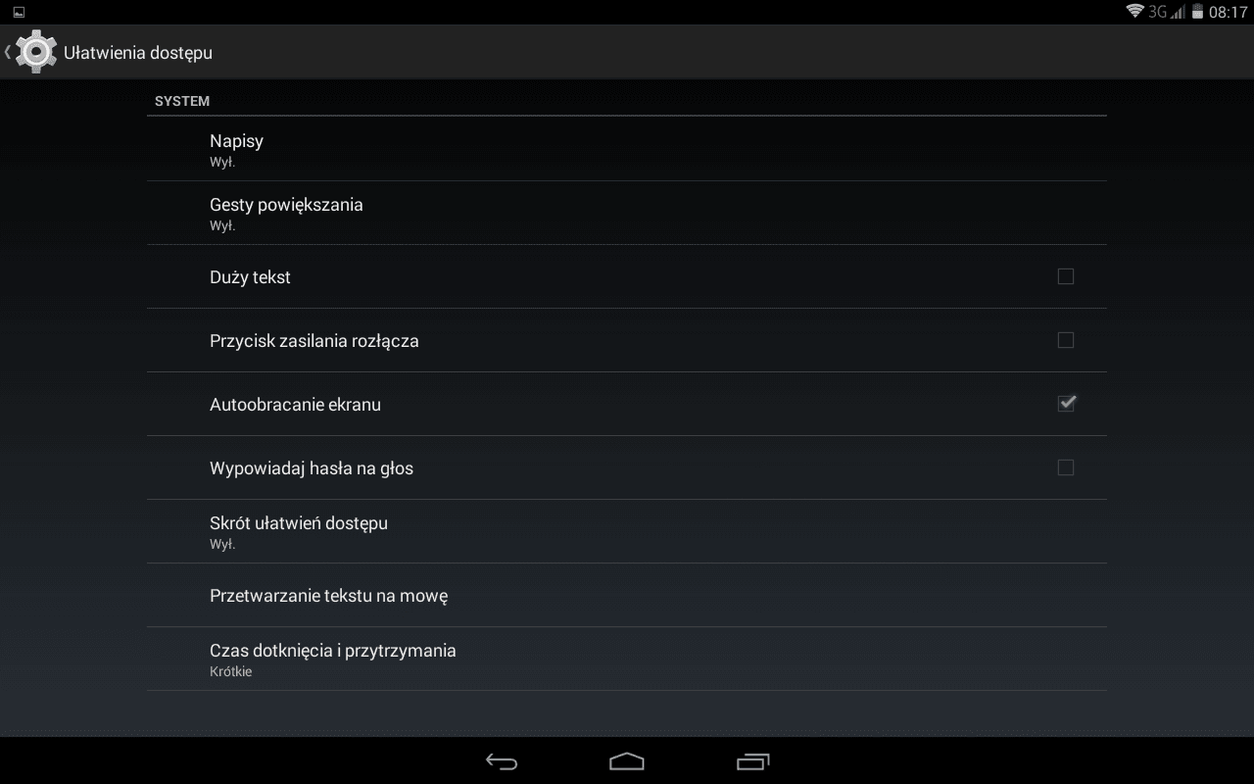Enable Wypowiadaj hasła na głos checkbox

click(x=1066, y=467)
